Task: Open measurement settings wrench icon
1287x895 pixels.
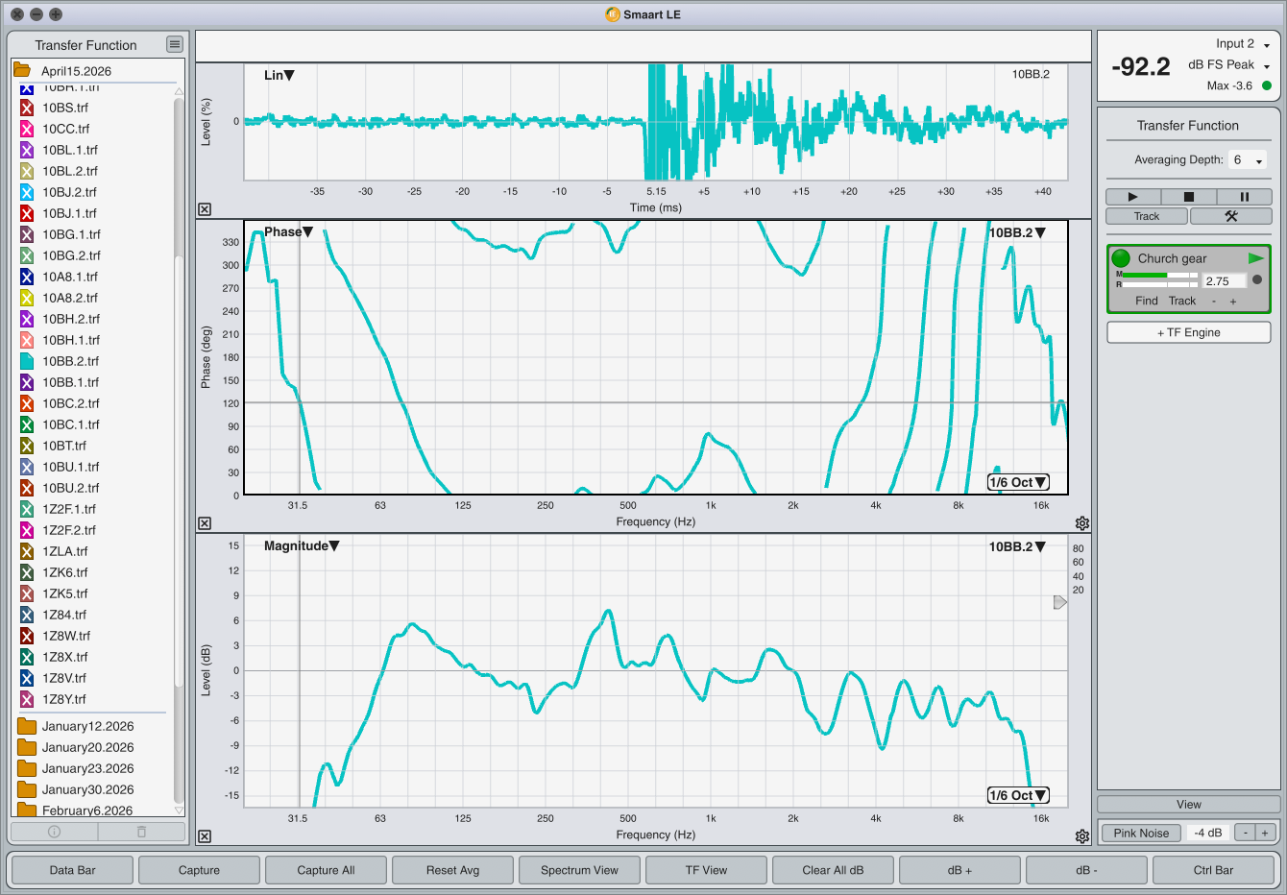Action: (1231, 216)
